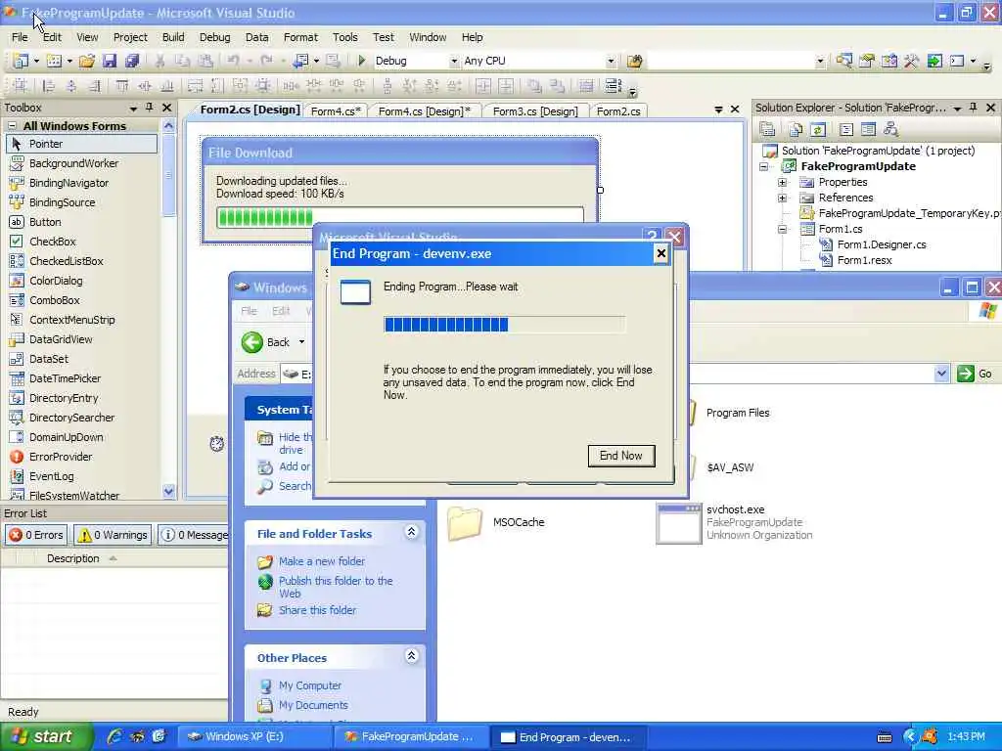Switch to the Form2.cs code tab

click(x=618, y=111)
